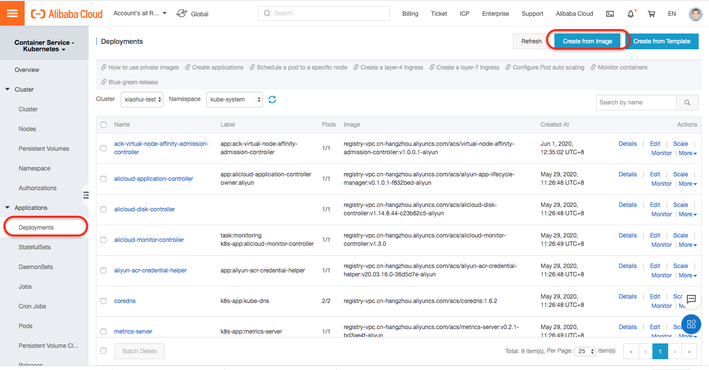Click the Refresh button
Image resolution: width=709 pixels, height=370 pixels.
click(x=531, y=41)
